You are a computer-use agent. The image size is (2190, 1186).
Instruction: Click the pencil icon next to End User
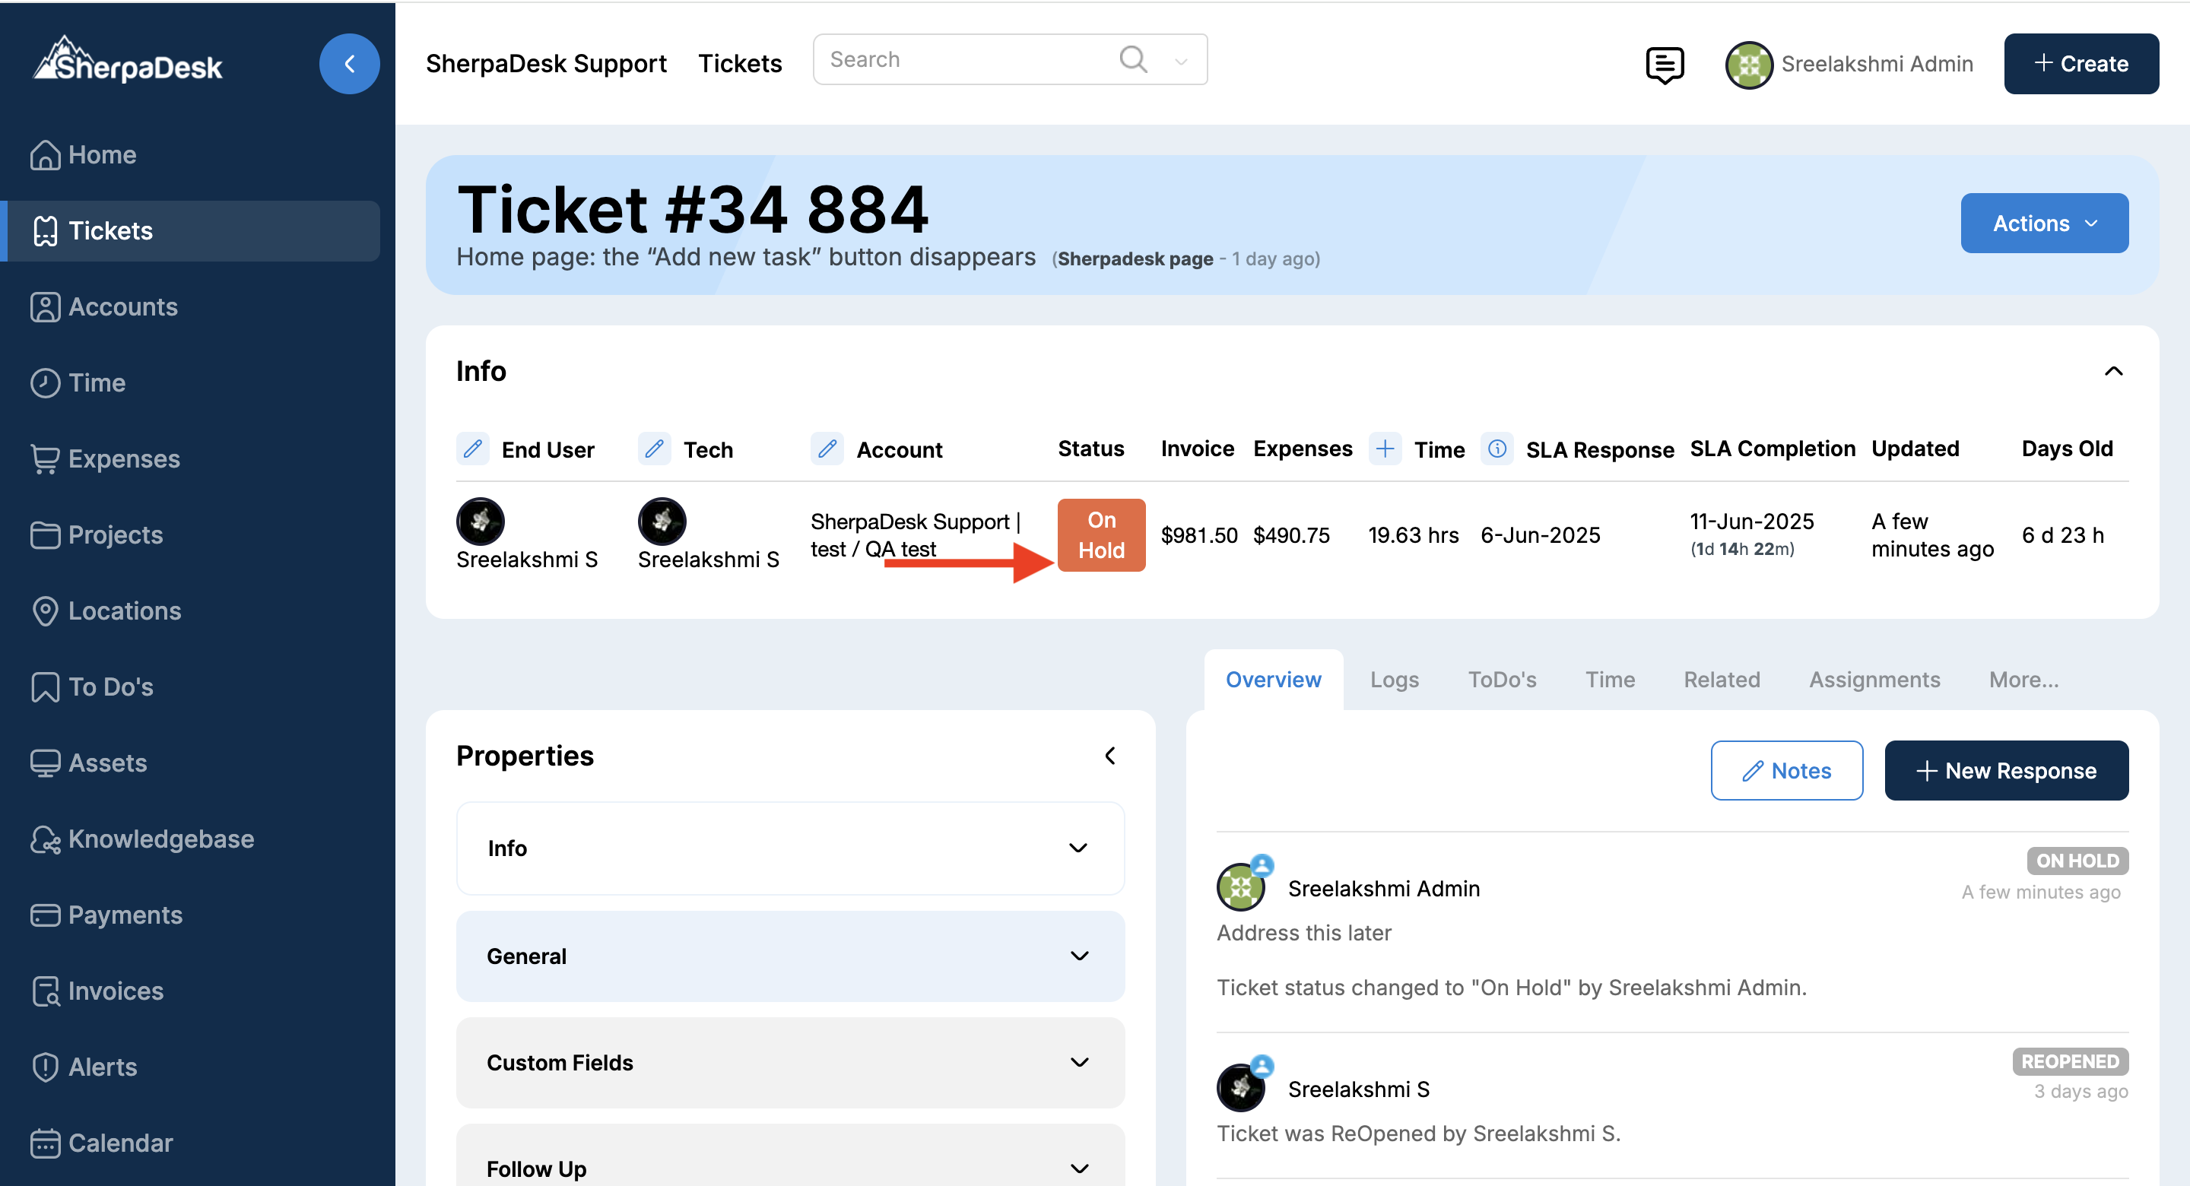[x=473, y=448]
